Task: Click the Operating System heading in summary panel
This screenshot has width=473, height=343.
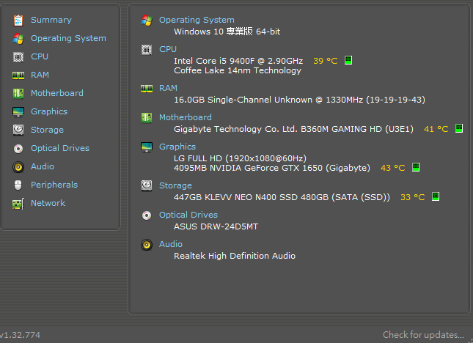Action: (197, 20)
